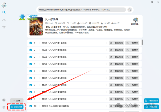Screen dimensions: 161x112
Task: Click the 凡人修仙传 title text
Action: 52,19
